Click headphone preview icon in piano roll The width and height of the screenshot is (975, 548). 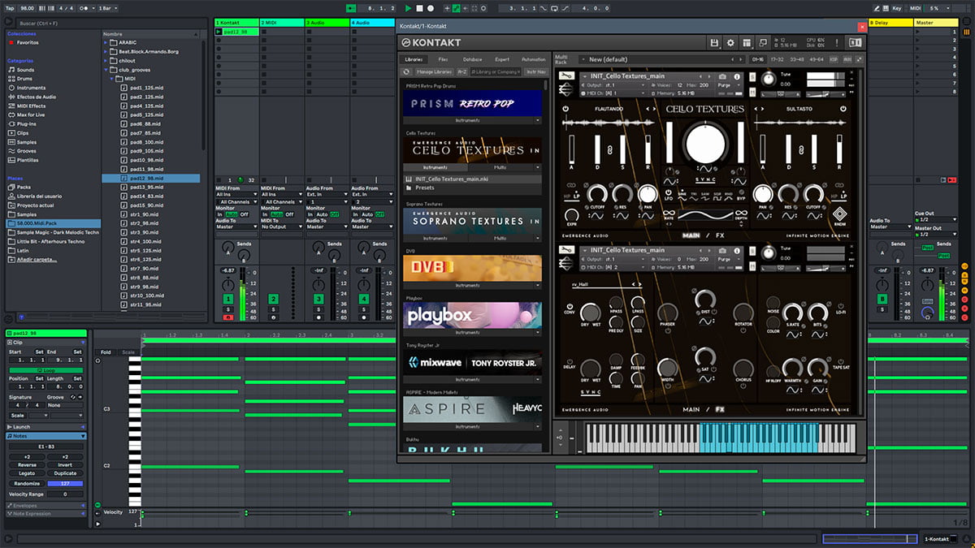[x=97, y=360]
